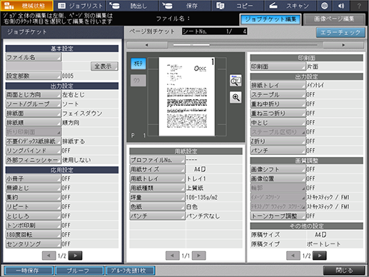Open the 保存 store tab

[x=186, y=6]
